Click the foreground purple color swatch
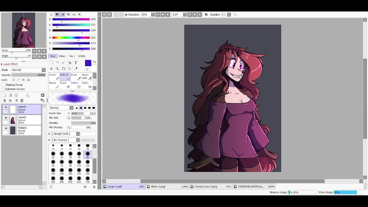 88,63
